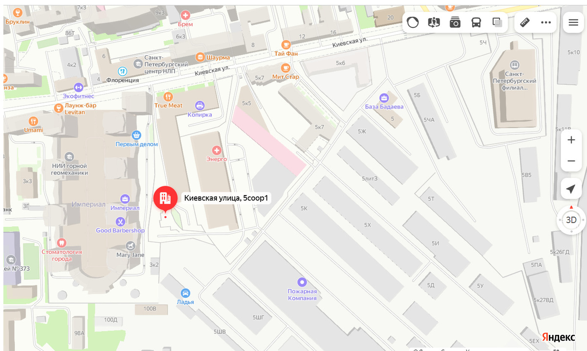
Task: Switch map to 3D tilt view
Action: (x=571, y=220)
